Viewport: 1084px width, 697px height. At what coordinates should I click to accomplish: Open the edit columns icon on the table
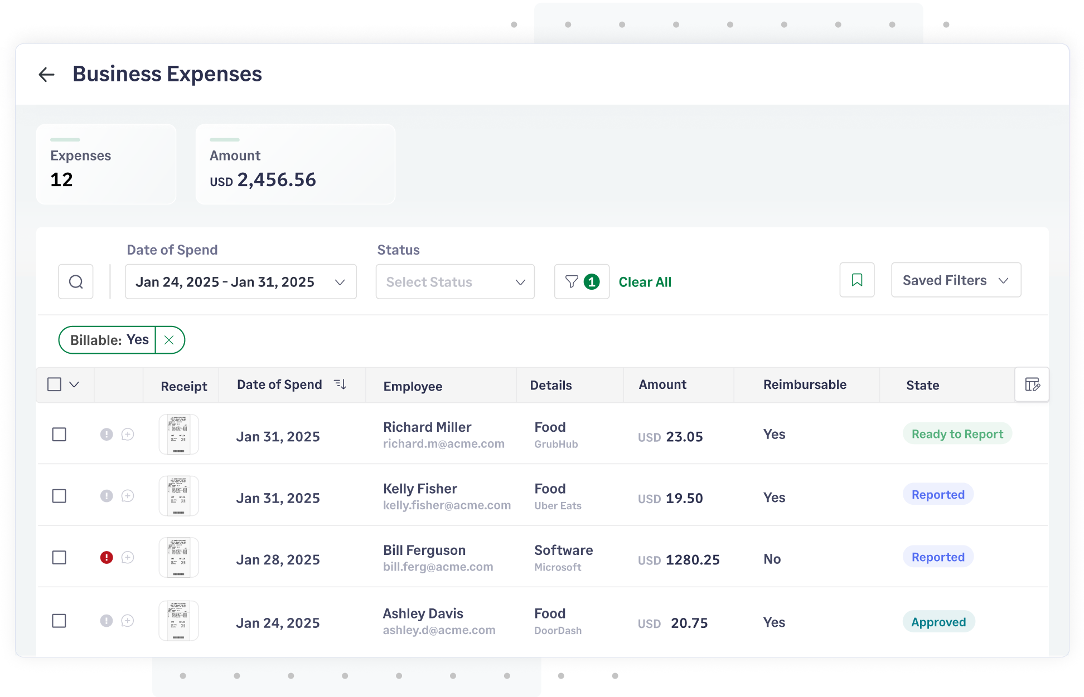pos(1032,384)
